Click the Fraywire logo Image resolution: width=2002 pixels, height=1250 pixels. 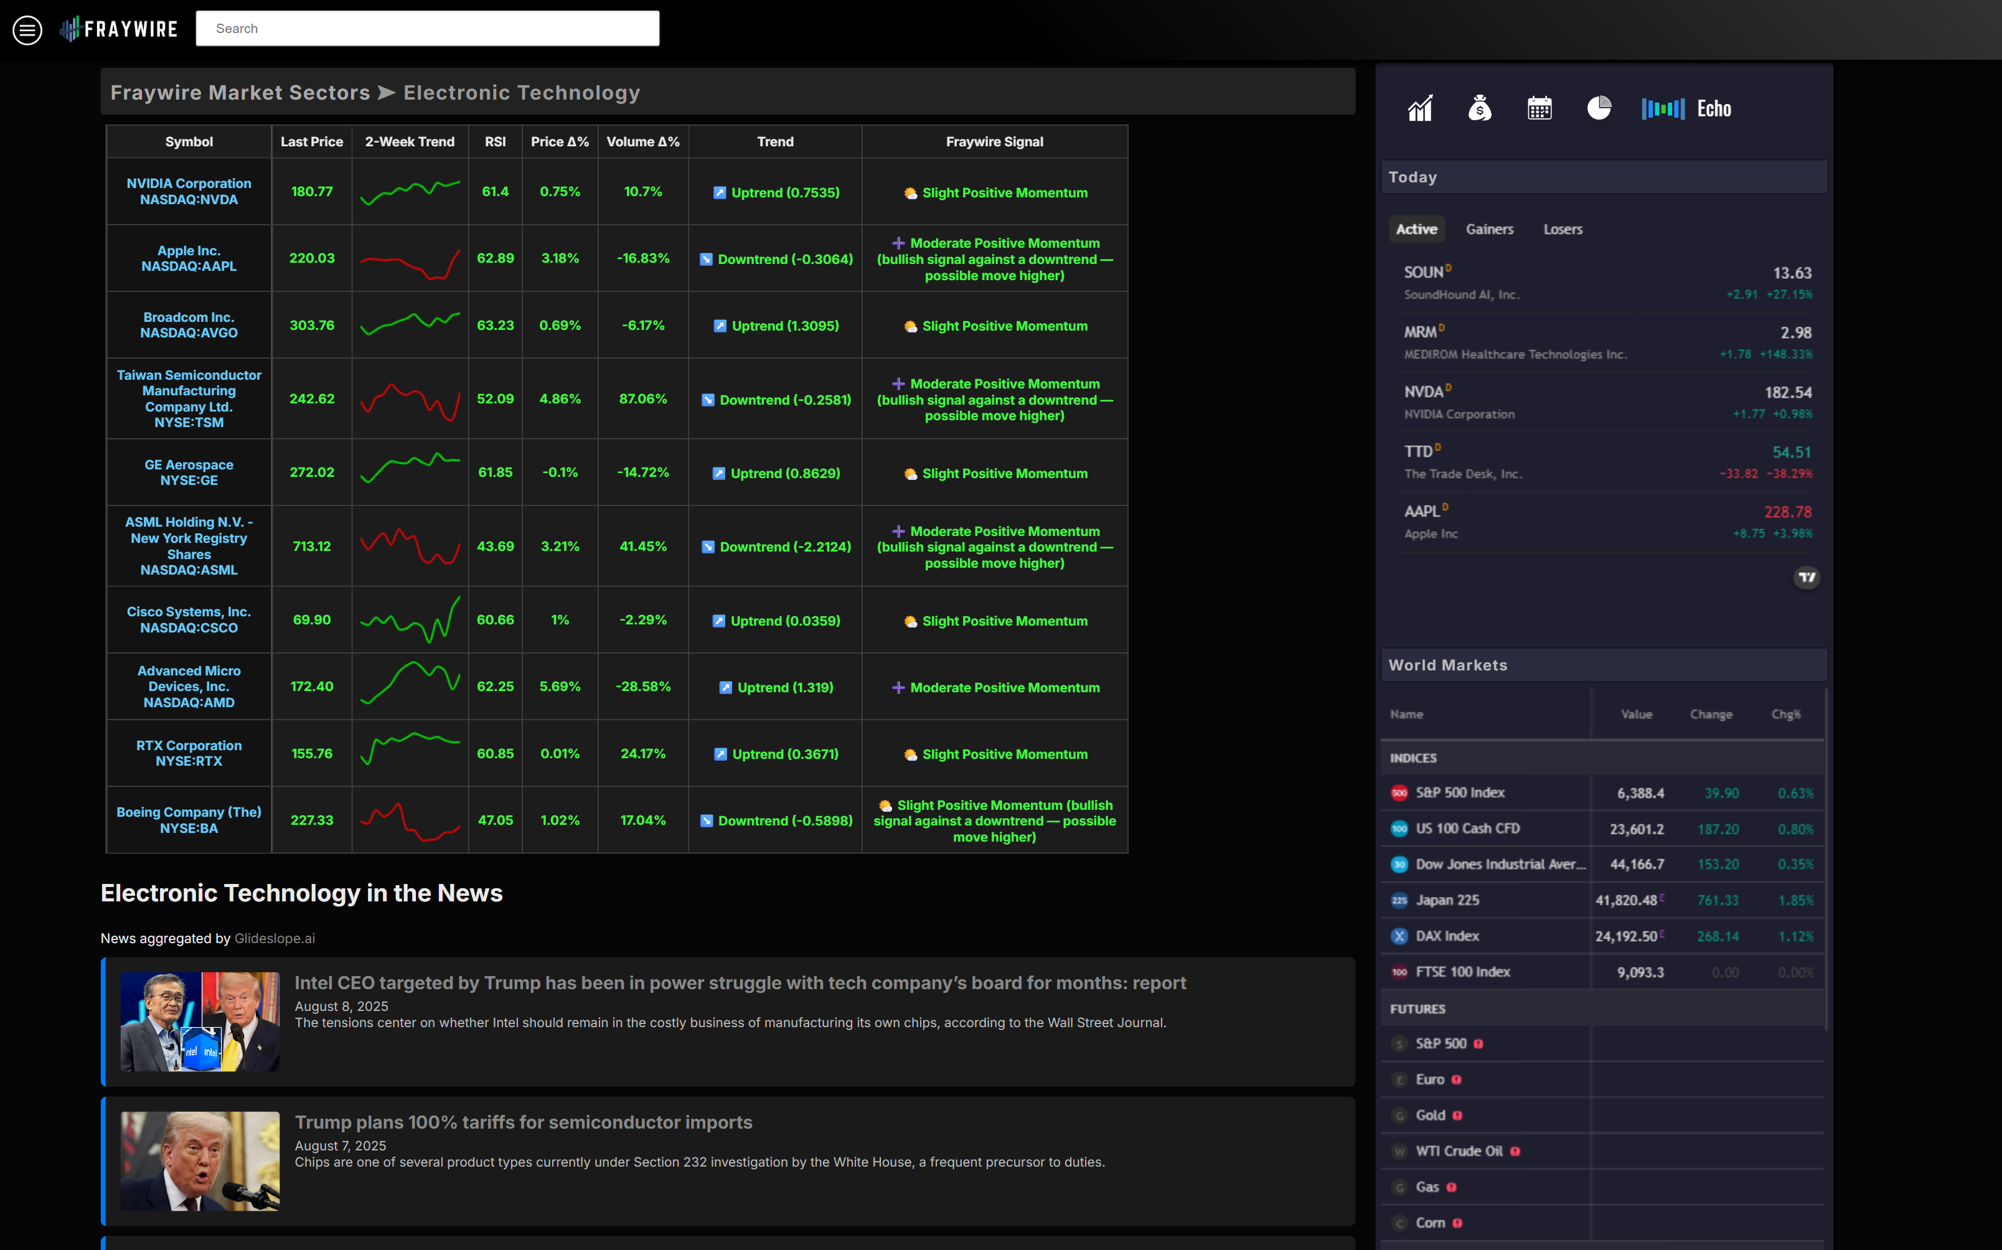[119, 29]
